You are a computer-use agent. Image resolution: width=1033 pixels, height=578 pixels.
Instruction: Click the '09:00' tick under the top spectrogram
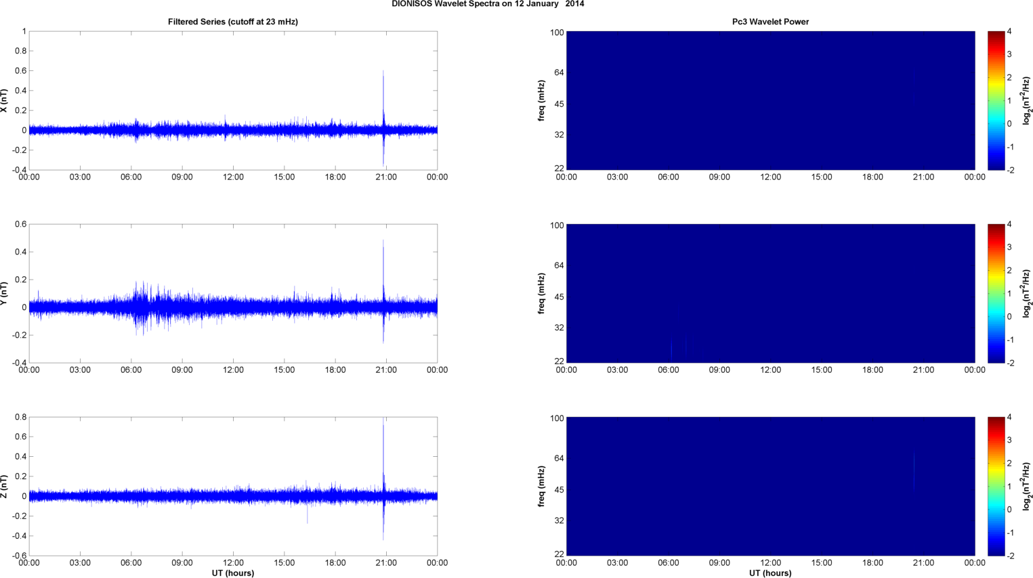(719, 177)
